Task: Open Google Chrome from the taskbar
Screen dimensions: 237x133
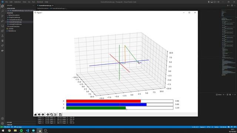Action: (9, 130)
